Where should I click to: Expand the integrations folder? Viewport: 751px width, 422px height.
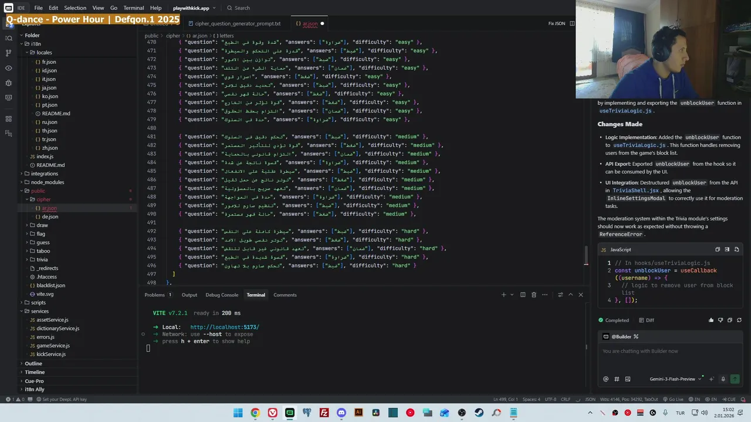(x=45, y=173)
